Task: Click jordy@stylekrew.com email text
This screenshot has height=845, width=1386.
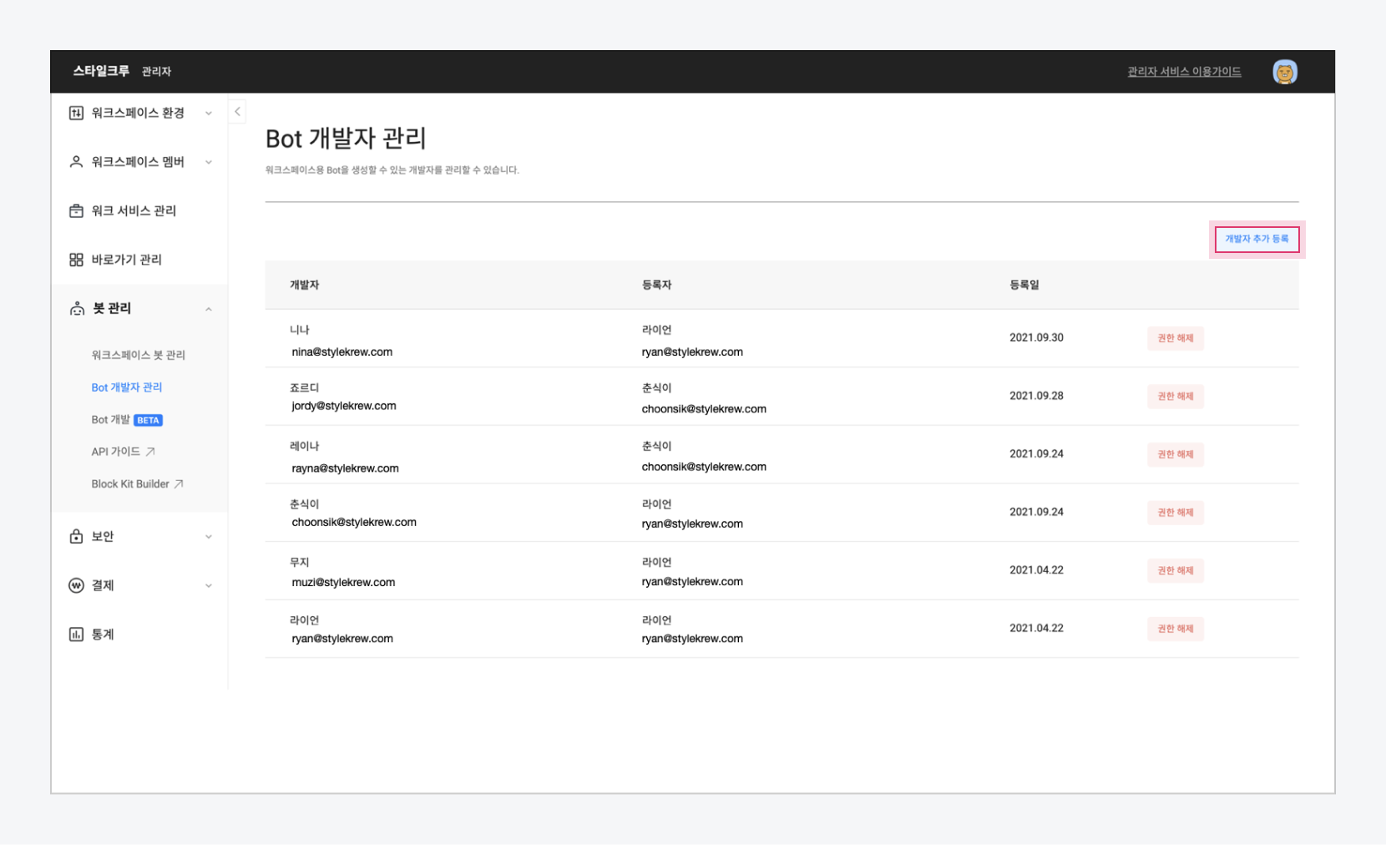Action: (344, 406)
